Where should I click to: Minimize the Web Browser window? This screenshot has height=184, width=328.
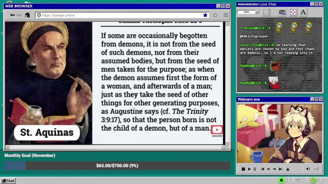(218, 6)
